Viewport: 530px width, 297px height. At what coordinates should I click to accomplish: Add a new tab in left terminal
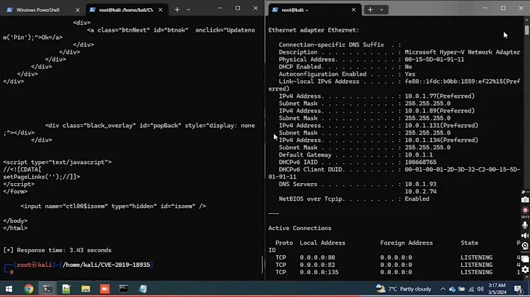177,10
